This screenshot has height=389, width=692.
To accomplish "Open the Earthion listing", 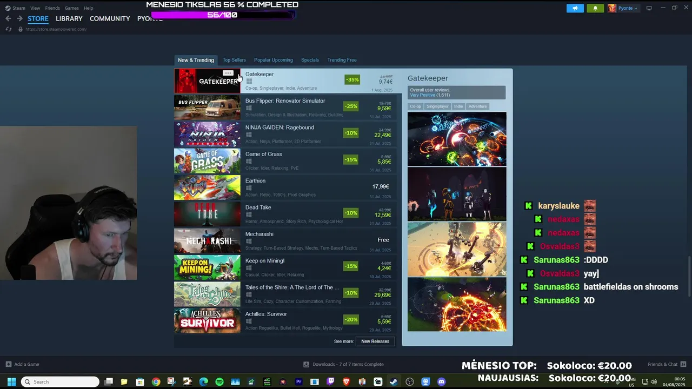I will 285,187.
